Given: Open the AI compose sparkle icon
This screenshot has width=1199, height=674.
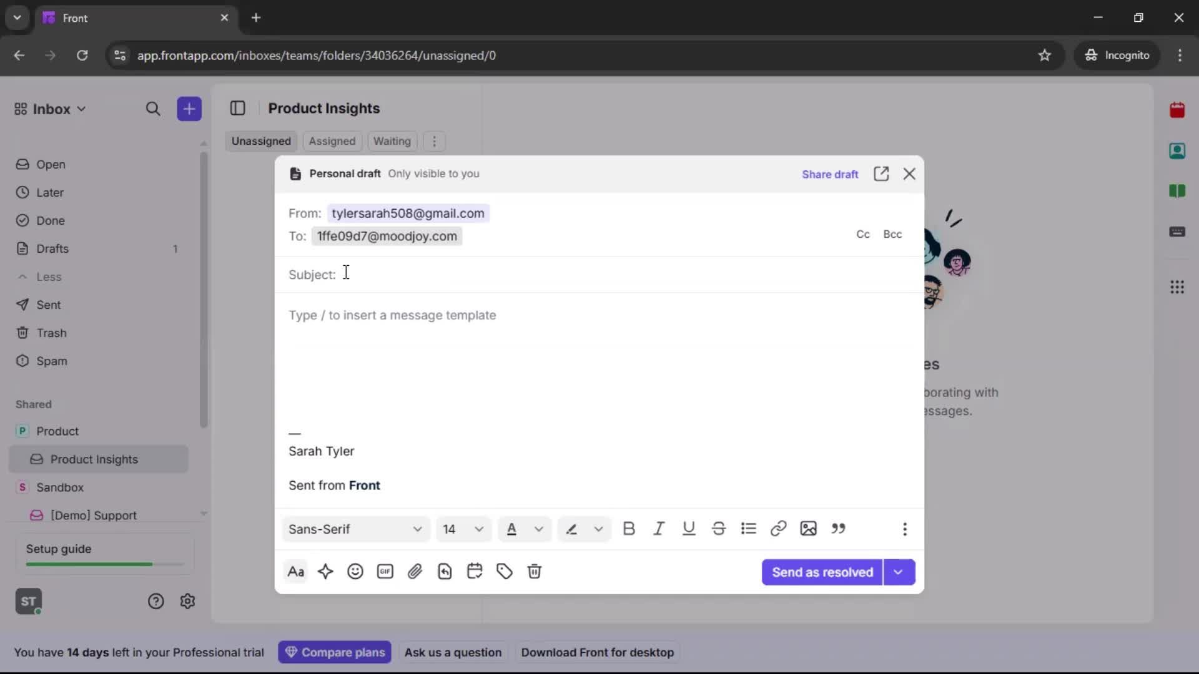Looking at the screenshot, I should coord(326,572).
